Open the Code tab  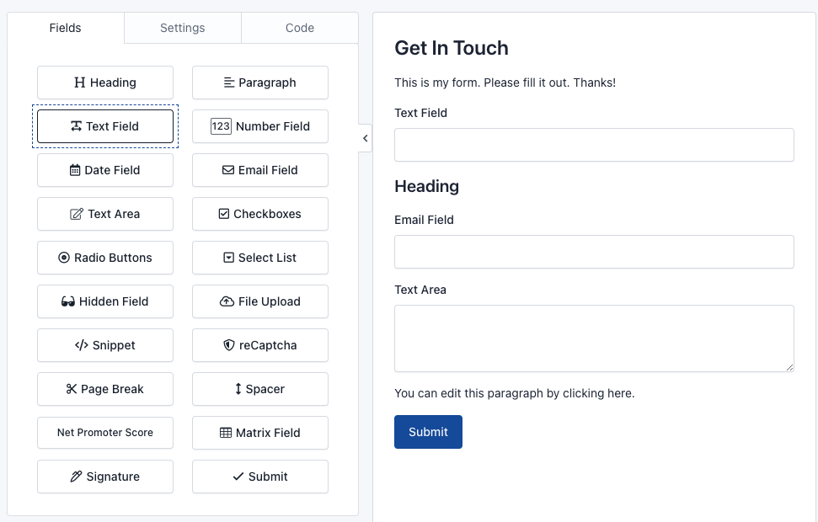pos(300,28)
